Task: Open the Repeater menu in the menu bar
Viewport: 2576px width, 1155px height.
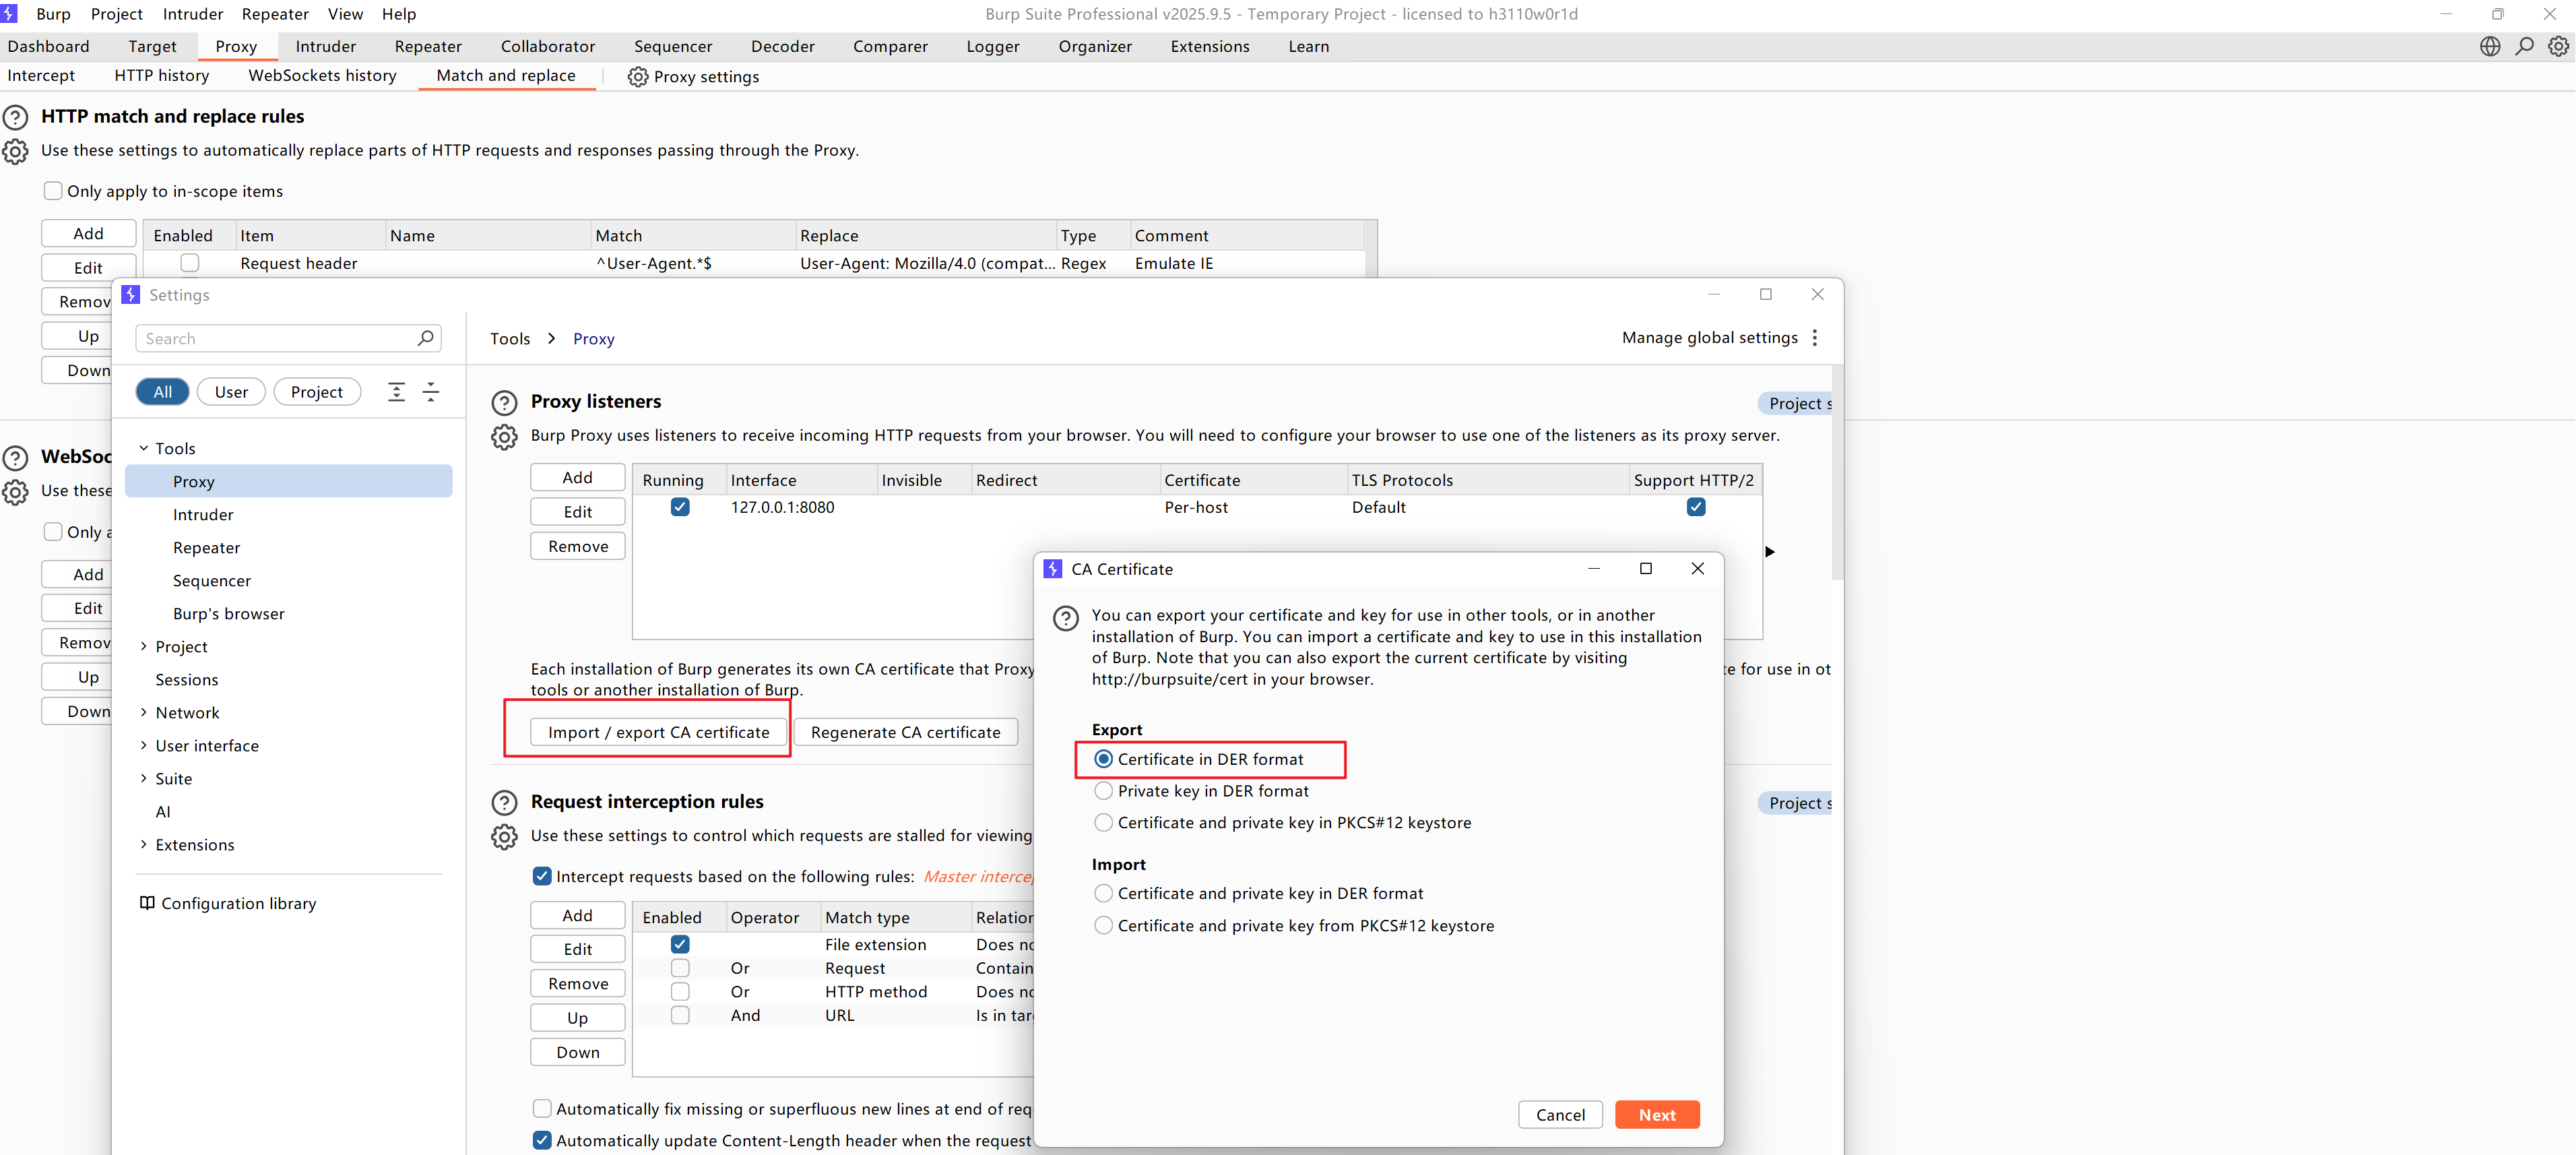Action: pyautogui.click(x=275, y=14)
